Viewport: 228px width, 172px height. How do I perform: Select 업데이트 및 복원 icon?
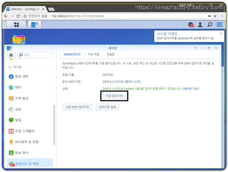click(x=11, y=164)
